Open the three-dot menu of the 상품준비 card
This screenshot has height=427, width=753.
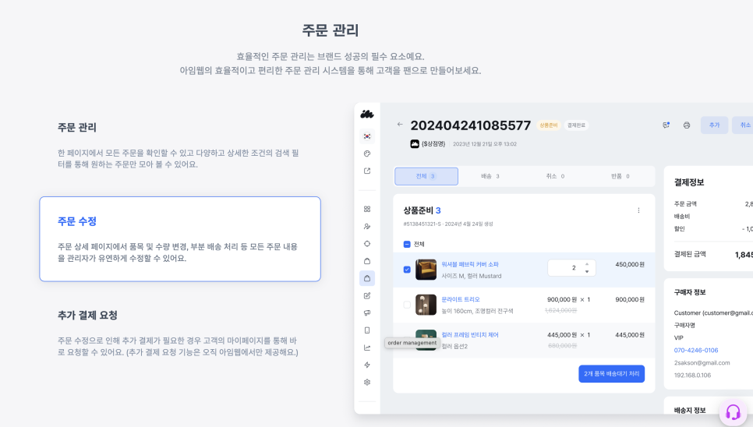point(638,210)
